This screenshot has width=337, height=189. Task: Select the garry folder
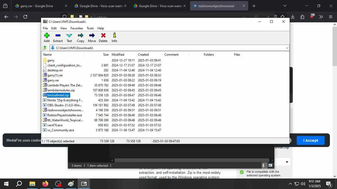point(51,60)
